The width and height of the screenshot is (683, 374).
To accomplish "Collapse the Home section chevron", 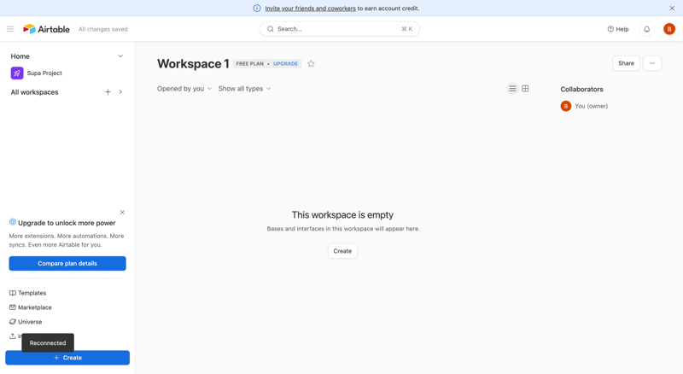I will click(120, 56).
